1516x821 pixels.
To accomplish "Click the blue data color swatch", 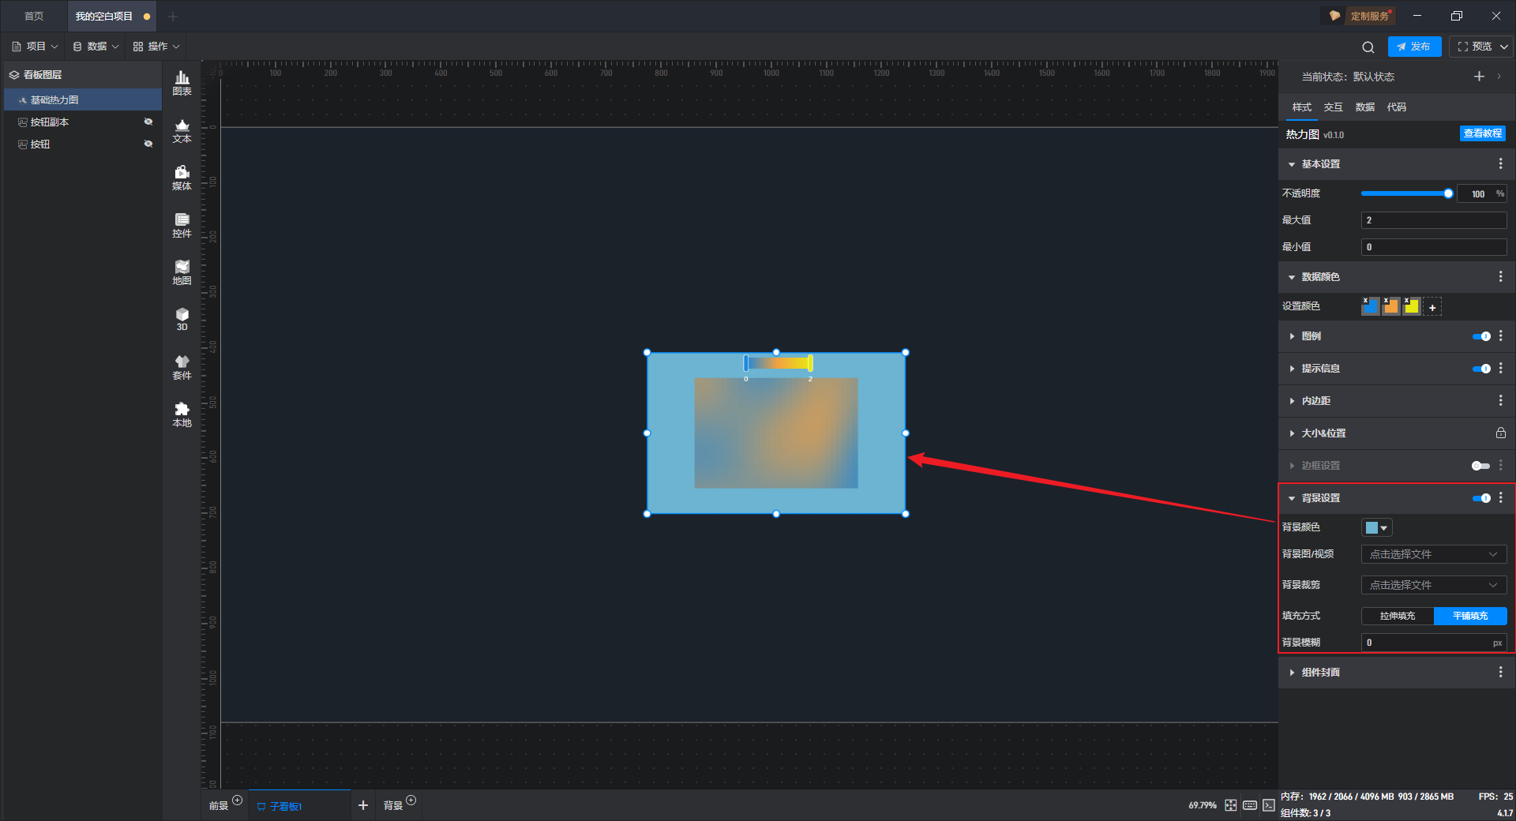I will click(x=1371, y=306).
